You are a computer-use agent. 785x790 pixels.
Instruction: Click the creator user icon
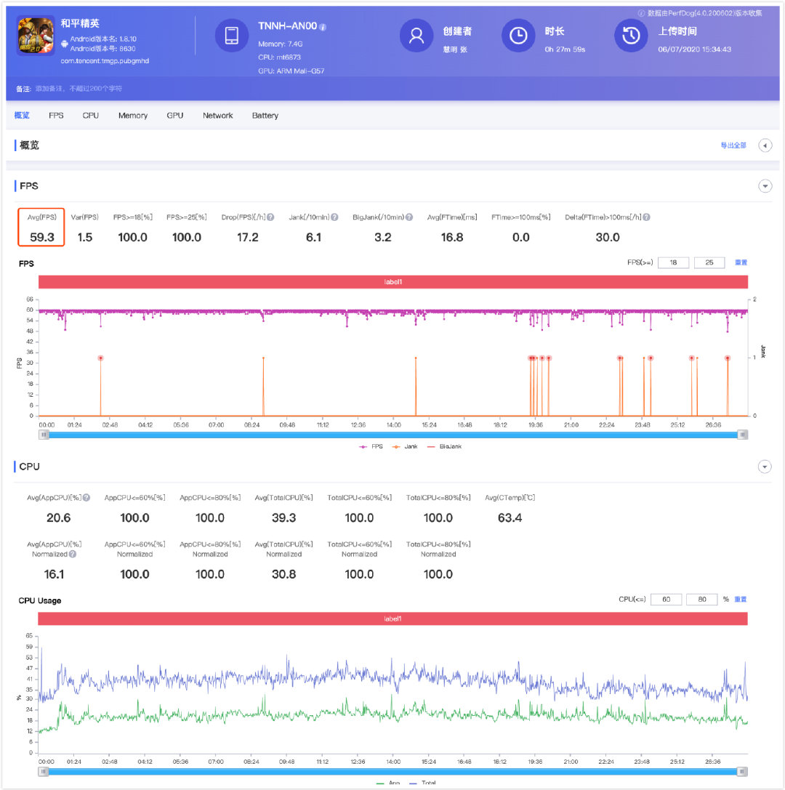click(416, 36)
